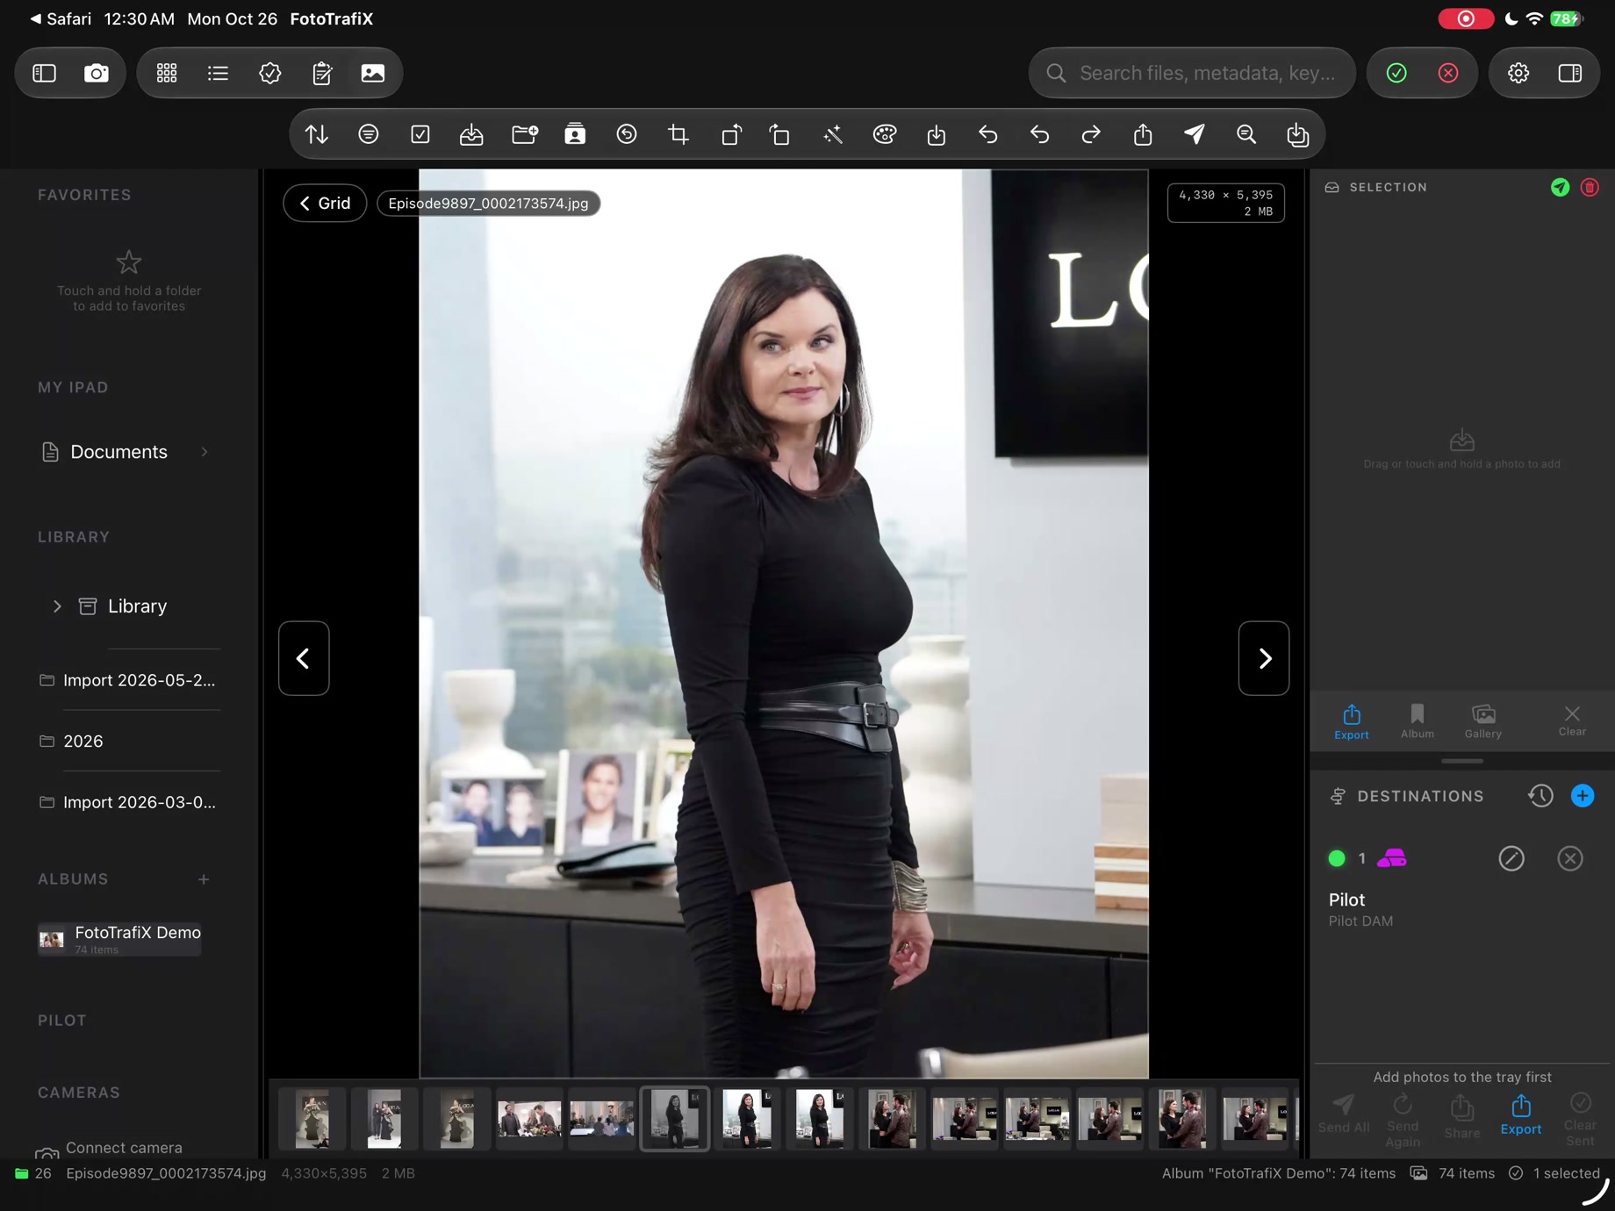Open the Gallery button in selection tray

1483,720
